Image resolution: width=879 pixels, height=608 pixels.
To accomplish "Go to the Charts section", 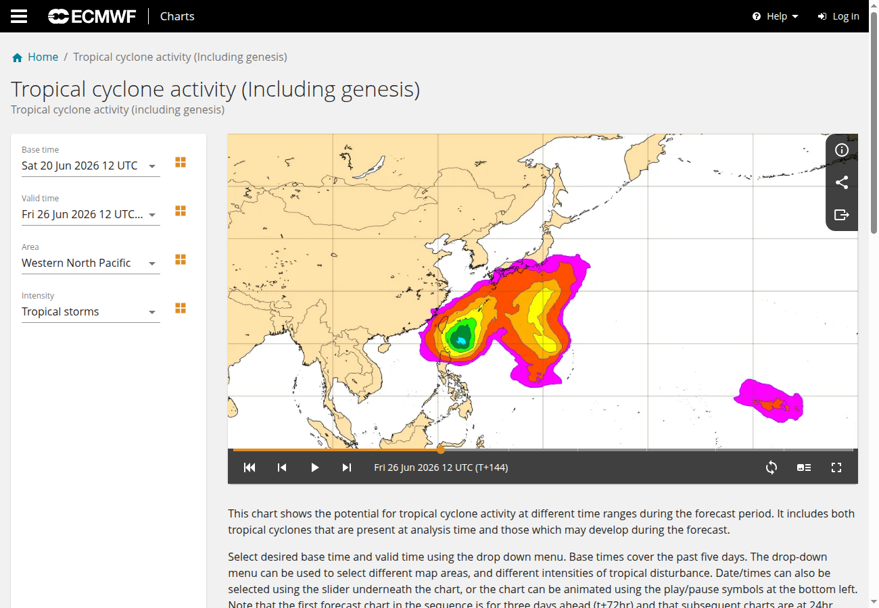I will click(177, 16).
